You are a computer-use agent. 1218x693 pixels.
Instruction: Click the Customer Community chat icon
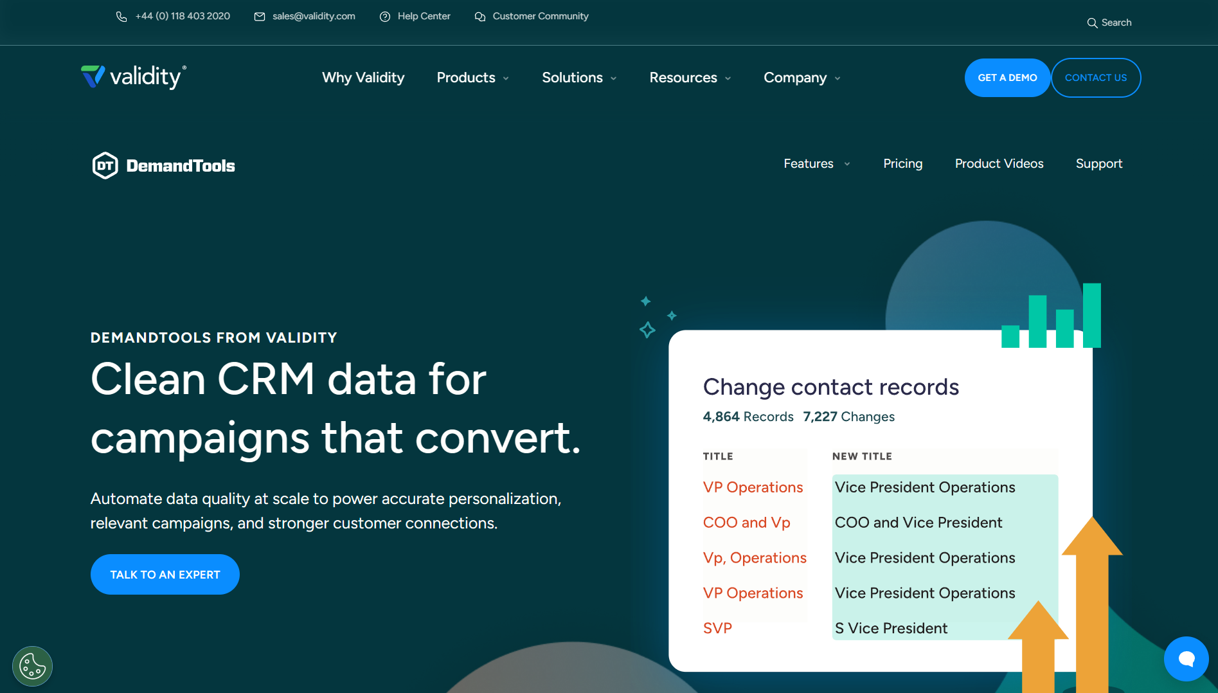[x=480, y=17]
